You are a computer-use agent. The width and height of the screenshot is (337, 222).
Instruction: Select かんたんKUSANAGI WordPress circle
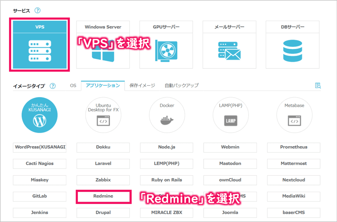[x=40, y=115]
